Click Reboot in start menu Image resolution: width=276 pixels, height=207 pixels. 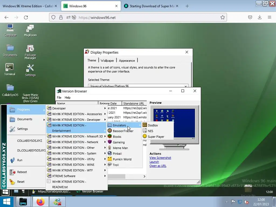(26, 172)
